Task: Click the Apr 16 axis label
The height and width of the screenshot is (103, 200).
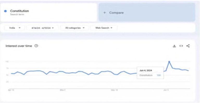Action: (11, 90)
